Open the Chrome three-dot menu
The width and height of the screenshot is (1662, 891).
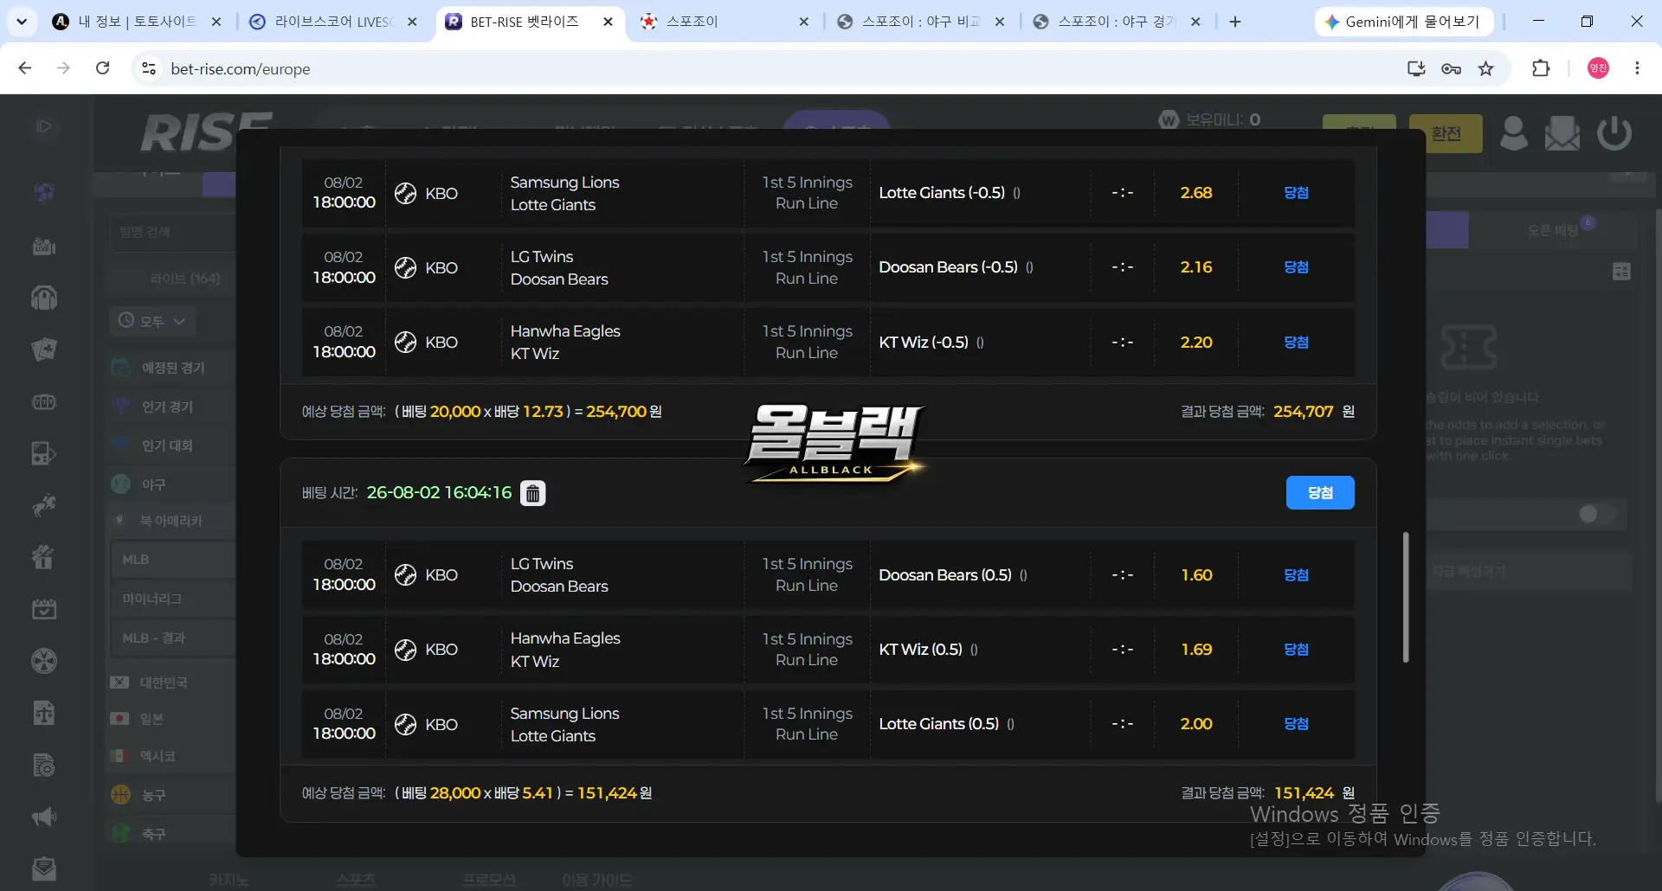coord(1637,68)
